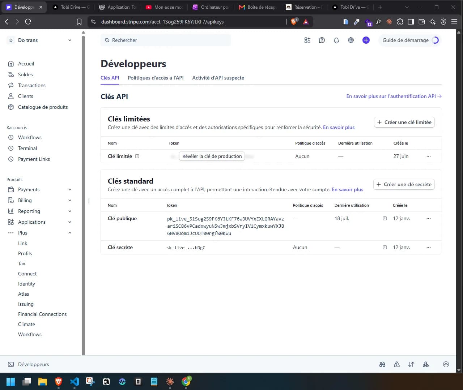463x390 pixels.
Task: Collapse the Plus section
Action: pos(70,233)
